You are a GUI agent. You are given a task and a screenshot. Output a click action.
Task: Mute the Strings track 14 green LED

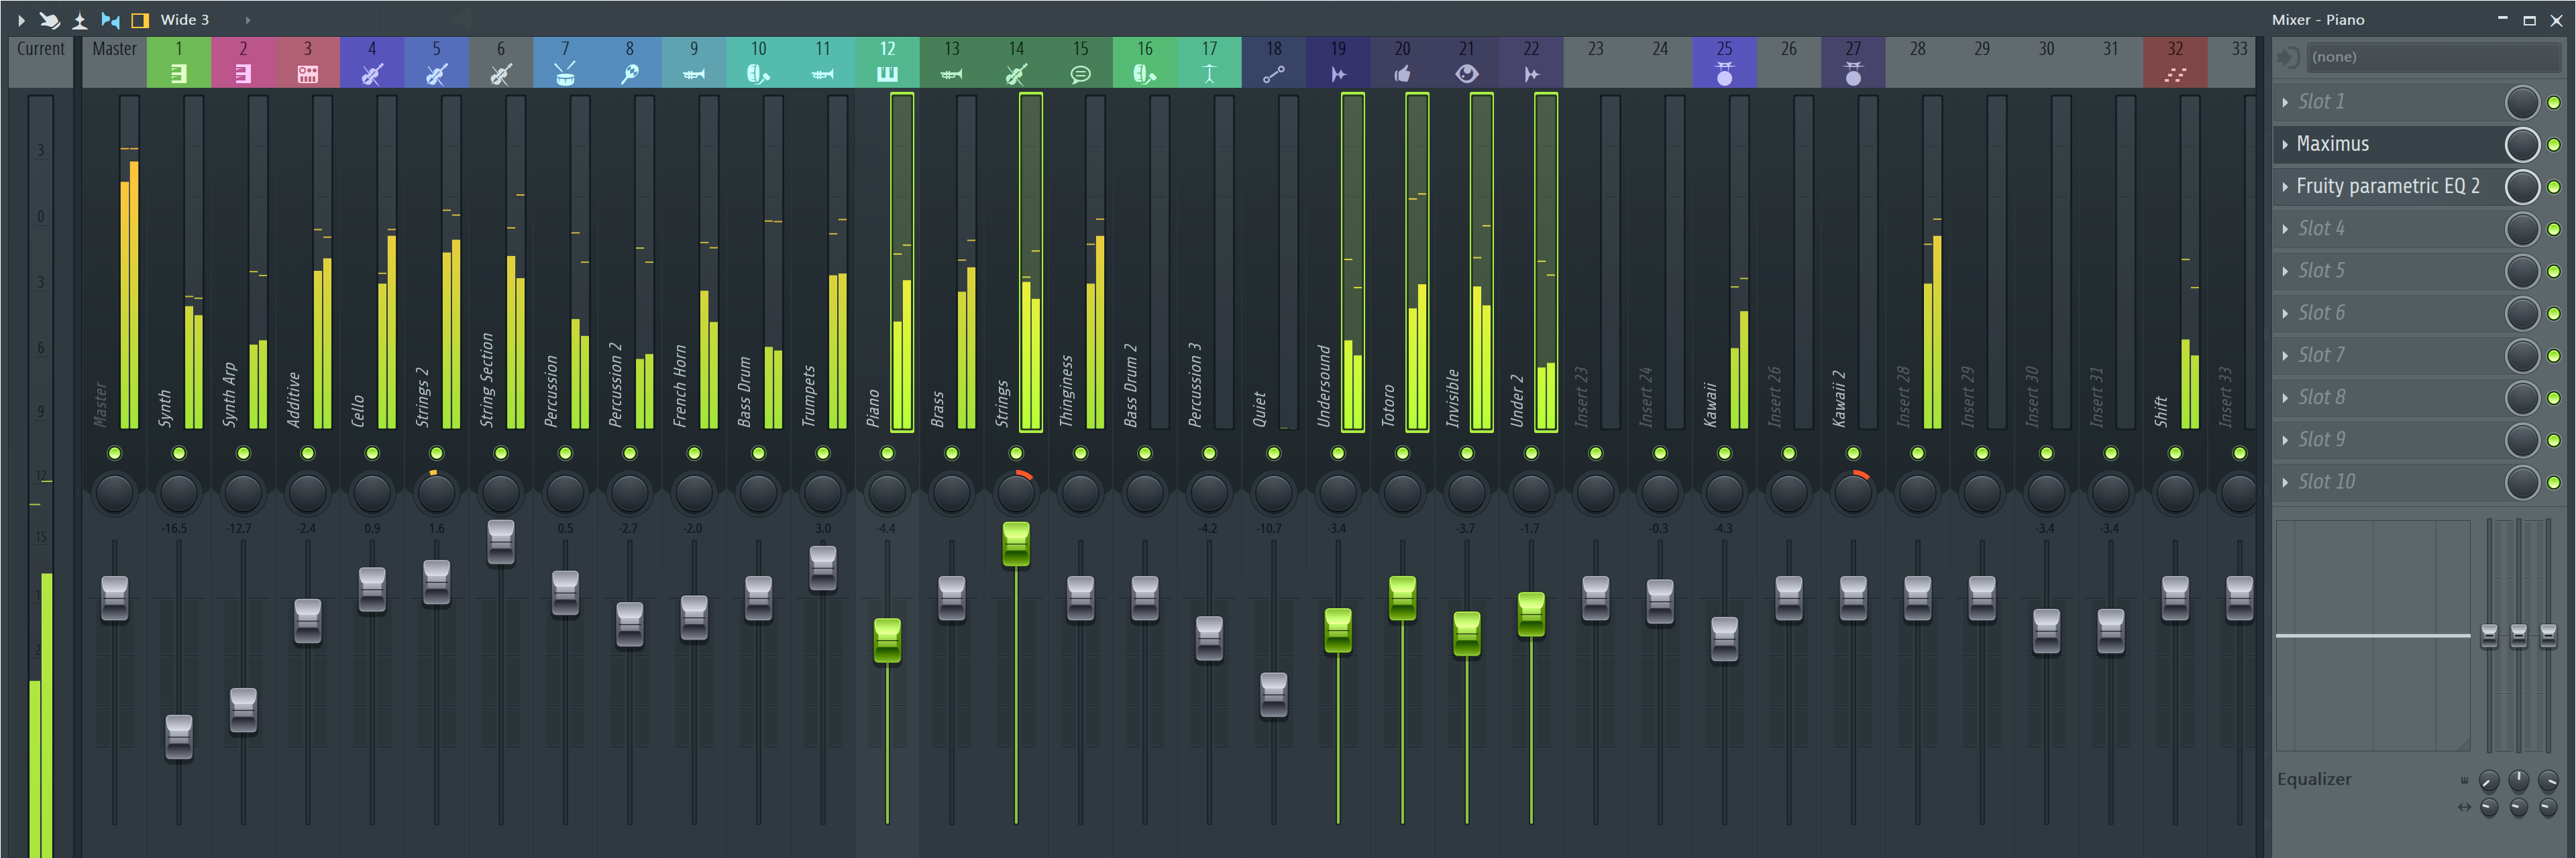click(x=1016, y=454)
